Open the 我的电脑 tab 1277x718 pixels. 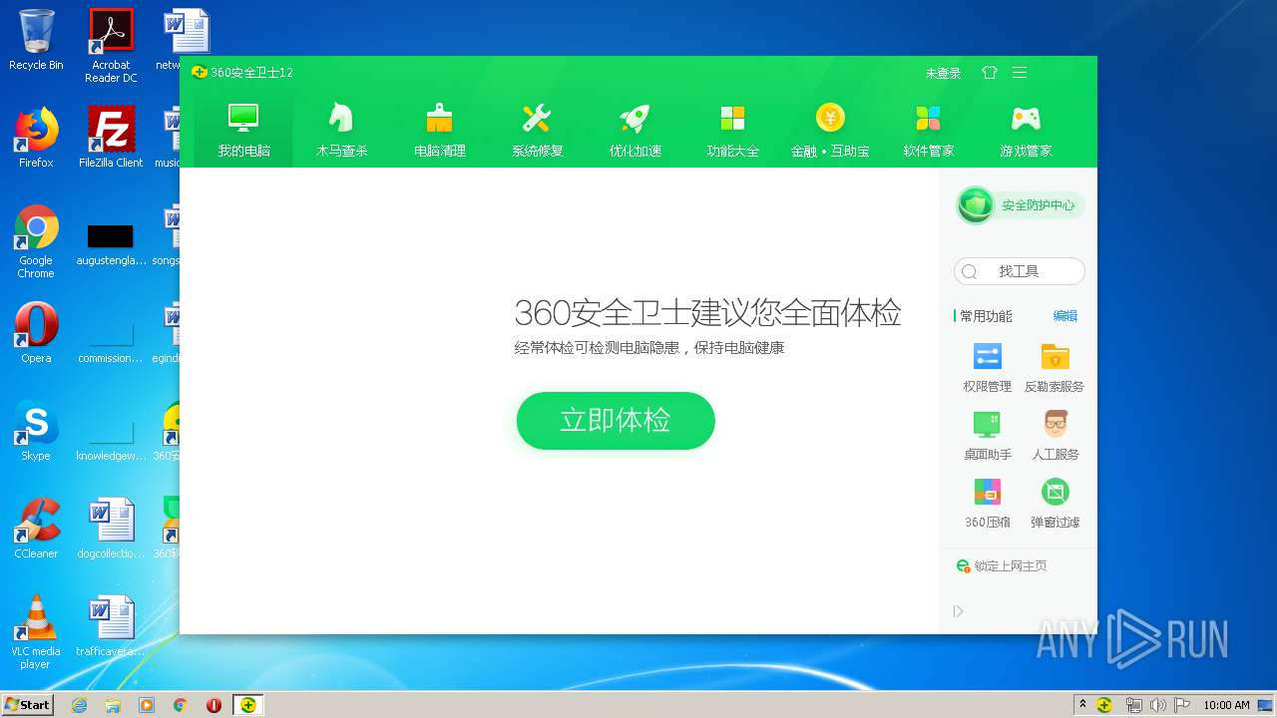[244, 130]
